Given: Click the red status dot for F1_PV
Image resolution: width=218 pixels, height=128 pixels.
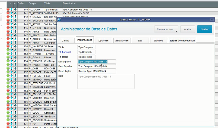Looking at the screenshot, I should click(8, 124).
